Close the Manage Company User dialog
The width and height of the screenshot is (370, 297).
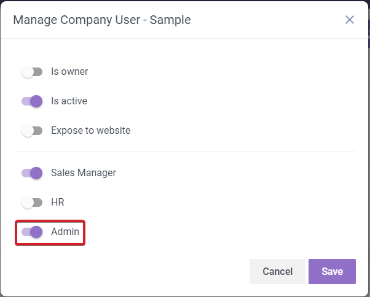pos(350,20)
